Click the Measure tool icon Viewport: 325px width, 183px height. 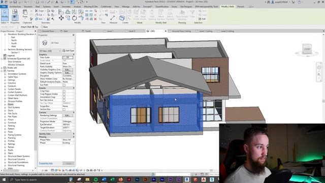pos(113,18)
